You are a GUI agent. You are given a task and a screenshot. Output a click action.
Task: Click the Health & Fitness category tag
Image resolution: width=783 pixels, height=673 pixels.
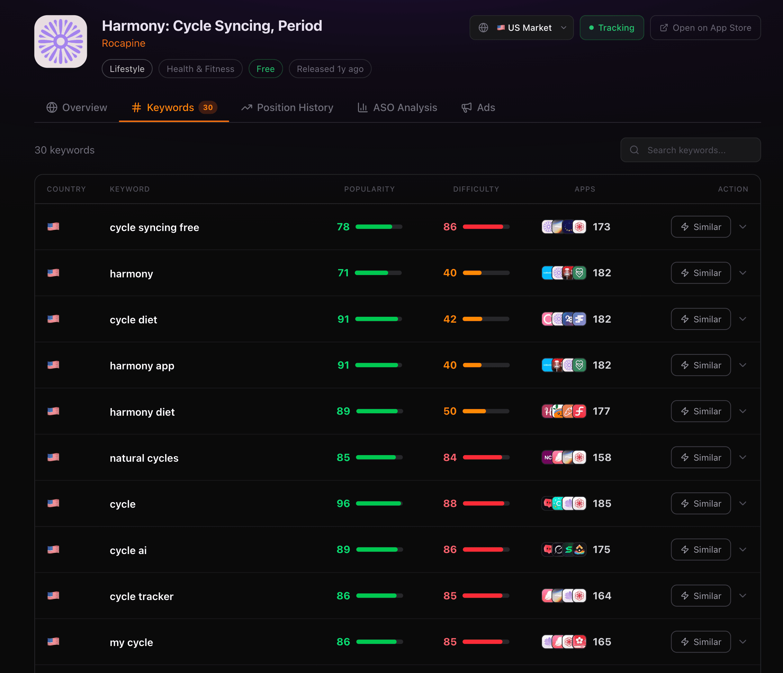click(x=200, y=69)
